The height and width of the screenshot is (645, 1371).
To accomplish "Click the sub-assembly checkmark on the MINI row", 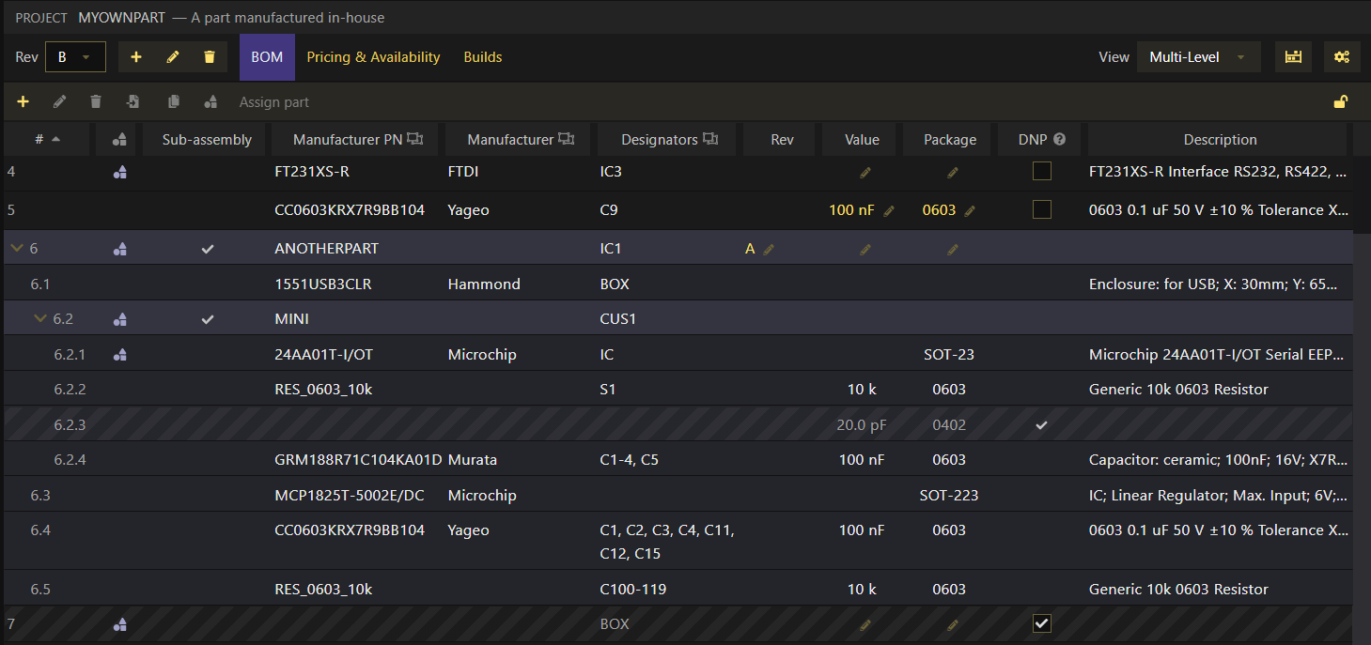I will click(208, 319).
